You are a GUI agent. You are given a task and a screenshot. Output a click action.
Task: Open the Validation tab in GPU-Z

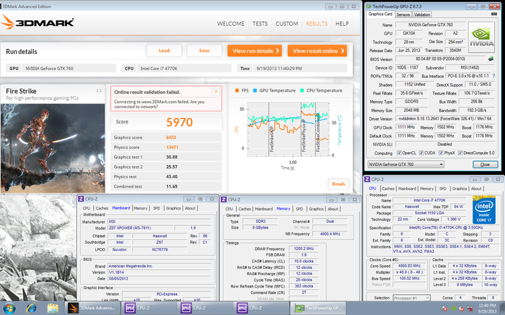click(422, 15)
